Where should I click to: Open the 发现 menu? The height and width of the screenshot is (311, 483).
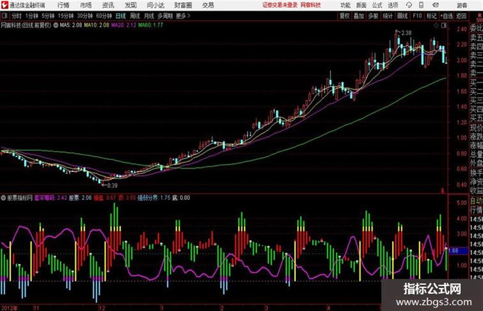(x=131, y=5)
